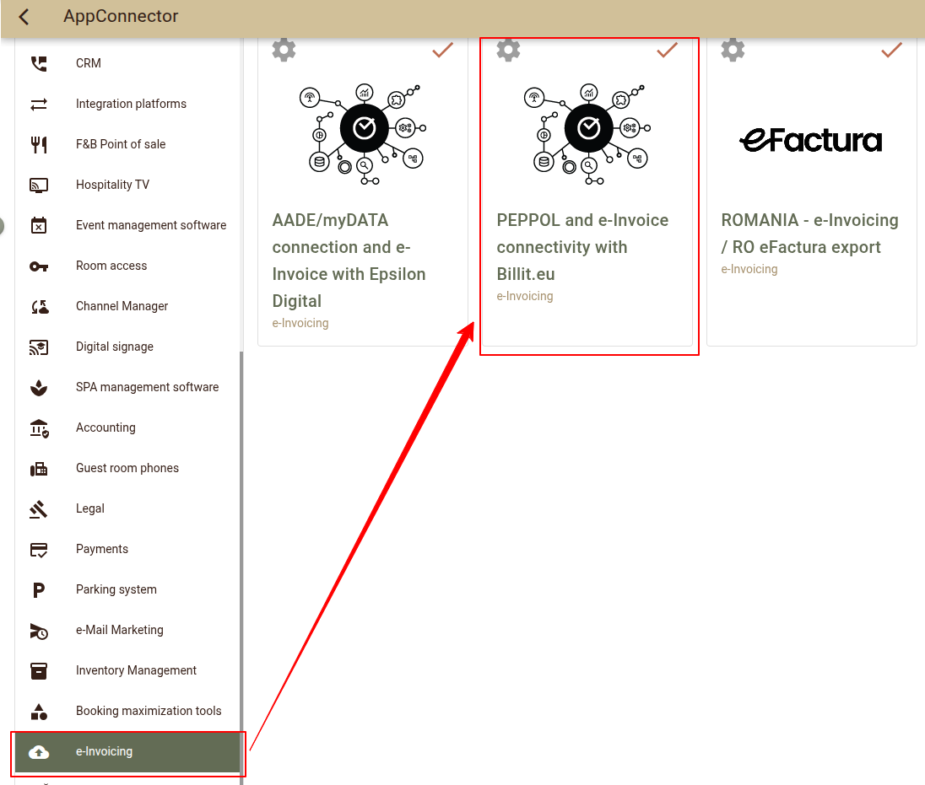Viewport: 925px width, 785px height.
Task: Open the Payments category
Action: 127,549
